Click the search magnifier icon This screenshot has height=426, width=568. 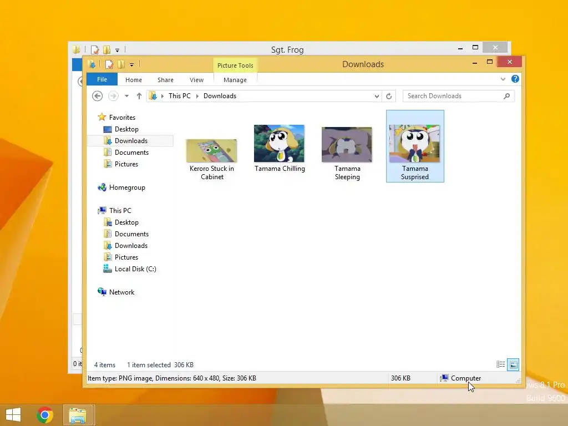[507, 96]
